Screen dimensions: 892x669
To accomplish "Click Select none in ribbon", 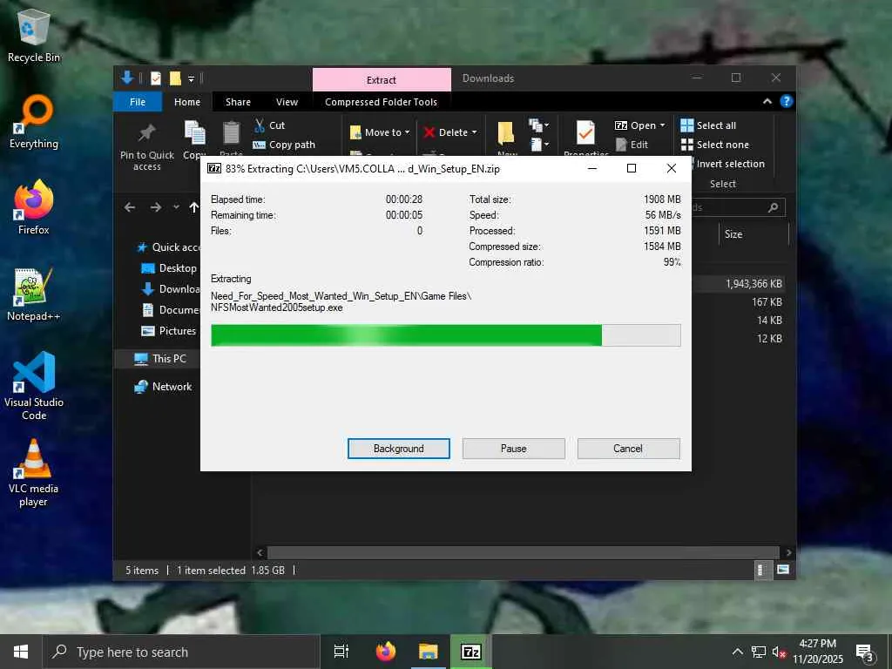I will [x=715, y=145].
